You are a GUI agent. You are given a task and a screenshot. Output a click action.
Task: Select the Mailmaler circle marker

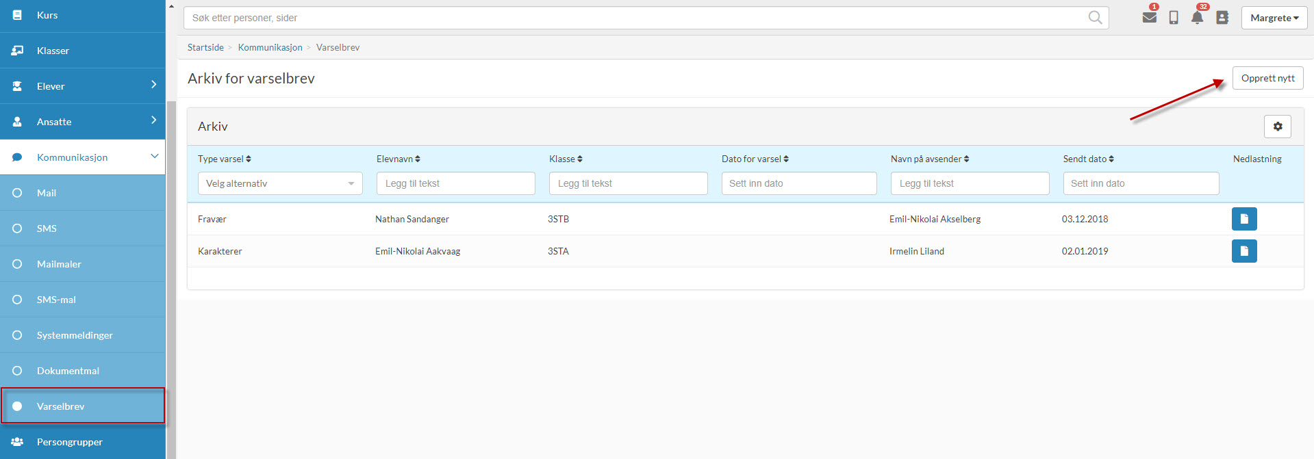point(17,264)
